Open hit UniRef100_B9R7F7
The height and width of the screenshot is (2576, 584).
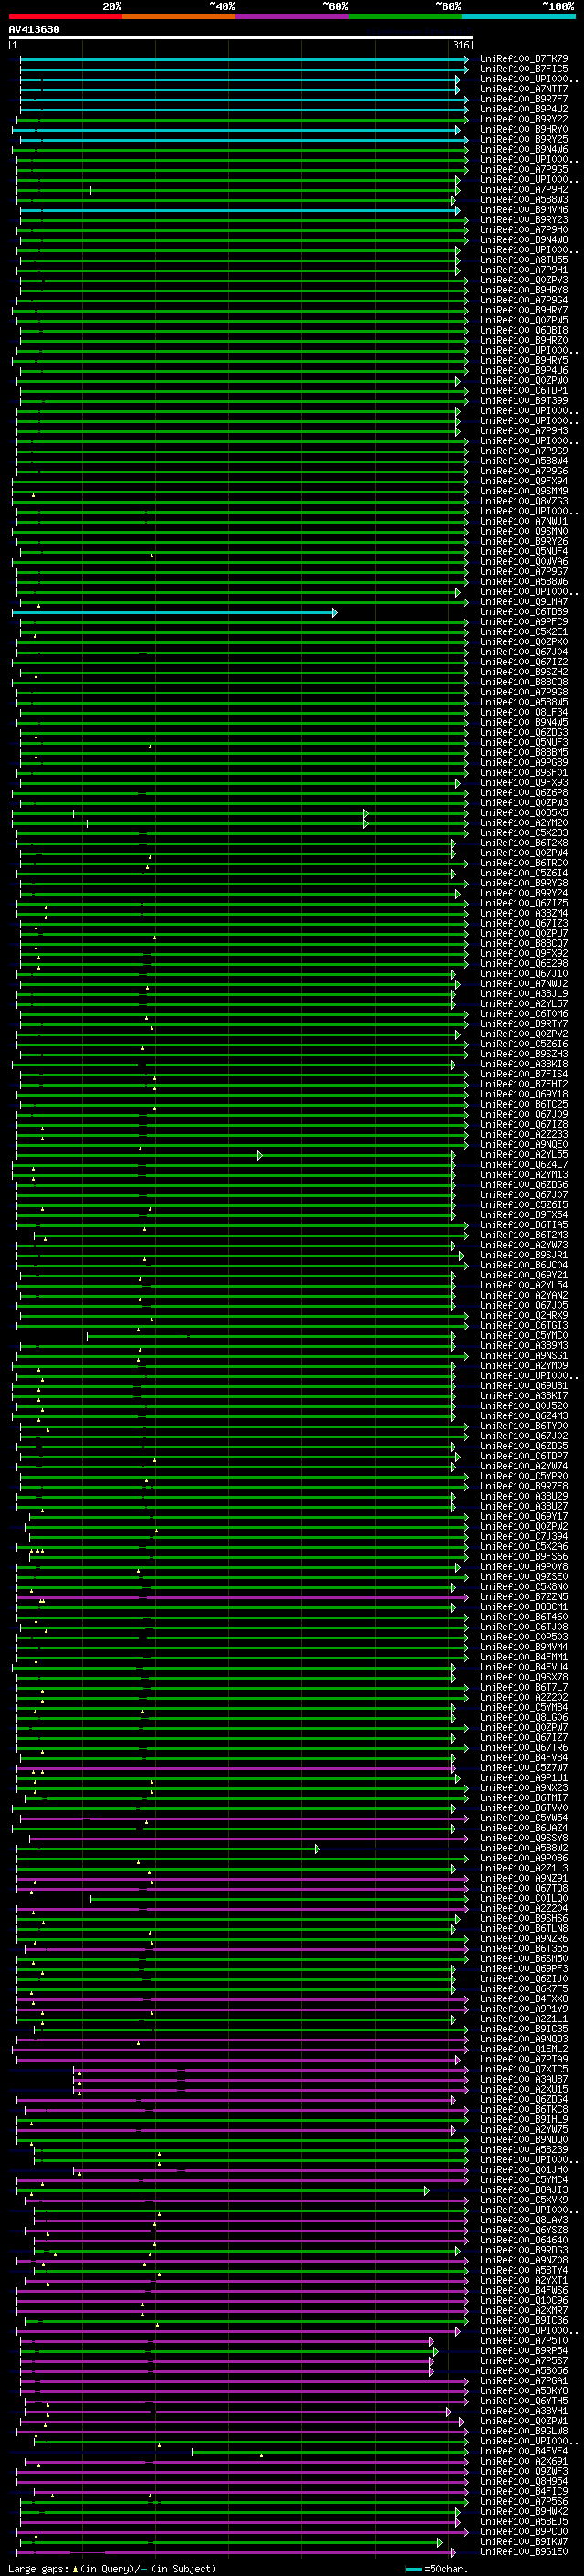(524, 99)
